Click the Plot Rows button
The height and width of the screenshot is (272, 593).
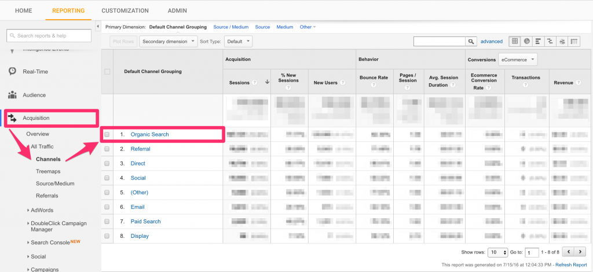pos(123,42)
